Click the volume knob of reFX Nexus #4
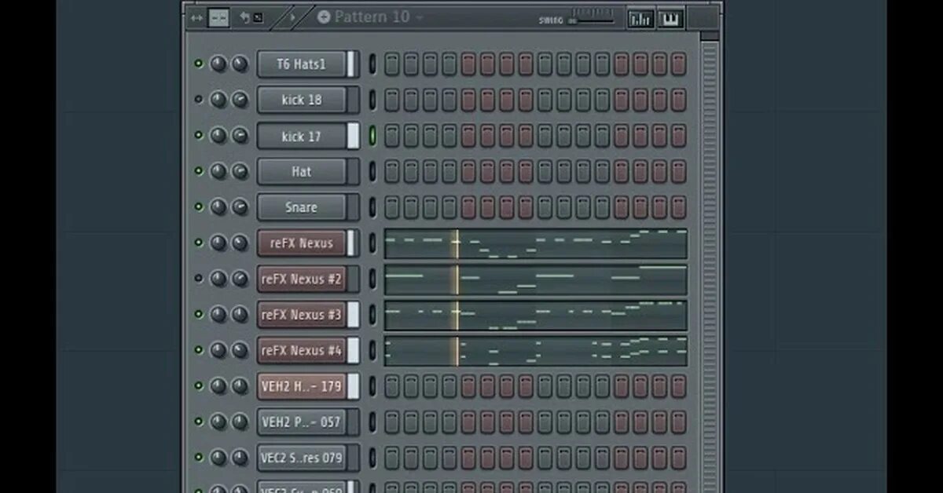 pos(240,350)
